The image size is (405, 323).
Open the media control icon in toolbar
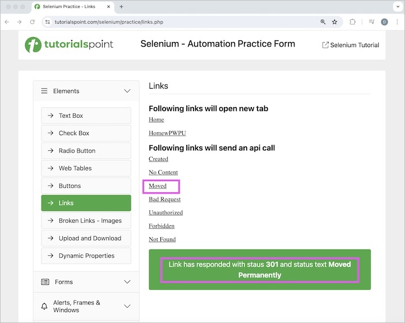click(x=371, y=22)
